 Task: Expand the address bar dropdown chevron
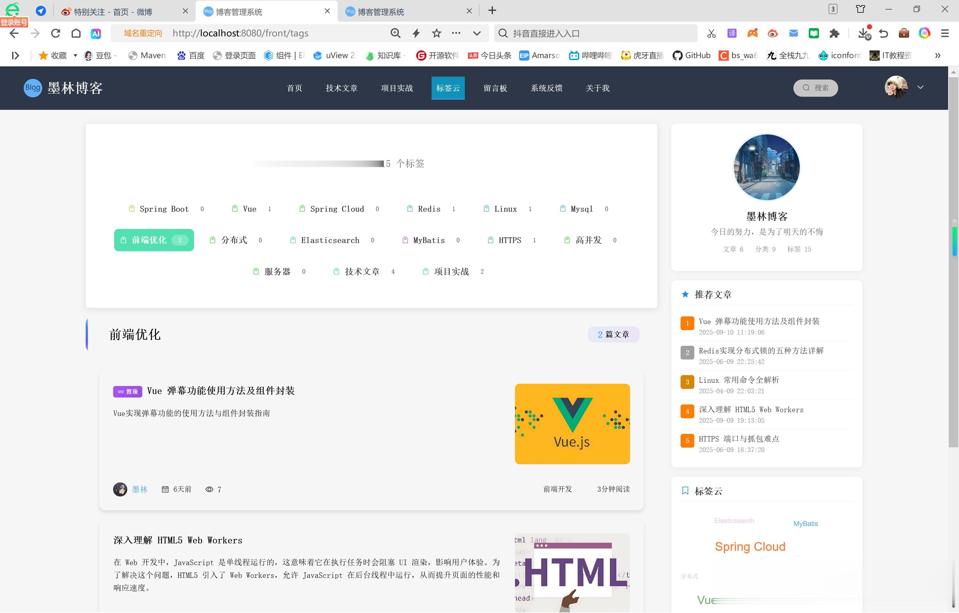(477, 34)
